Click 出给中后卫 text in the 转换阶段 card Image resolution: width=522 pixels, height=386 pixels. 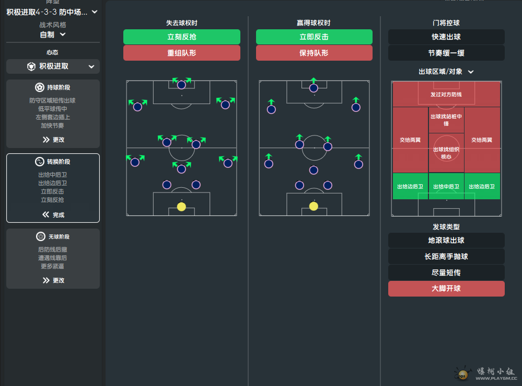pos(53,175)
